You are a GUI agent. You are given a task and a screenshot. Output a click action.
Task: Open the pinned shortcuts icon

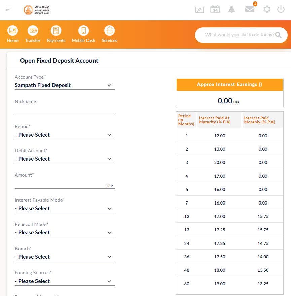click(x=199, y=10)
